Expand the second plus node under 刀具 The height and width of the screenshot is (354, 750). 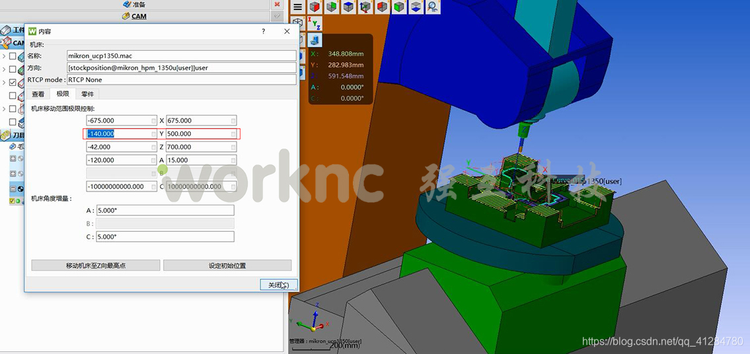point(13,172)
